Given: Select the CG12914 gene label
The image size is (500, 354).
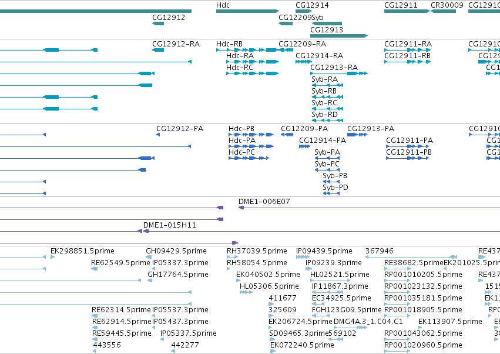Looking at the screenshot, I should (312, 5).
